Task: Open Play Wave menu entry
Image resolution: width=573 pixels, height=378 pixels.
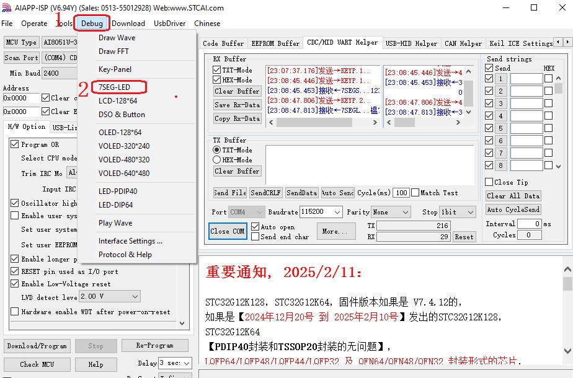Action: tap(115, 223)
